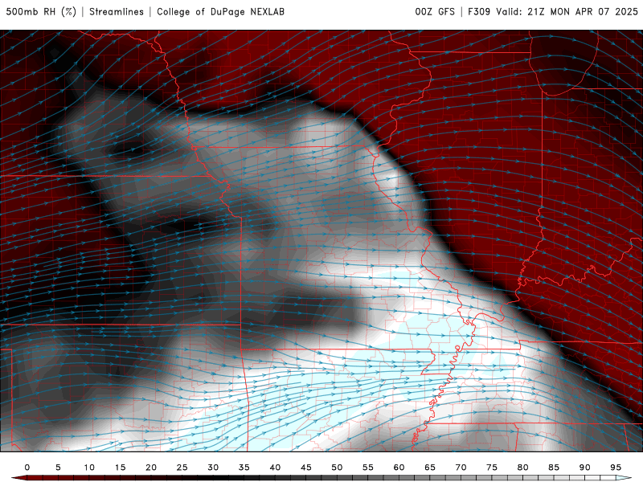Select the "Valid: 21Z MON APR 07 2025" text
The image size is (643, 482).
567,11
